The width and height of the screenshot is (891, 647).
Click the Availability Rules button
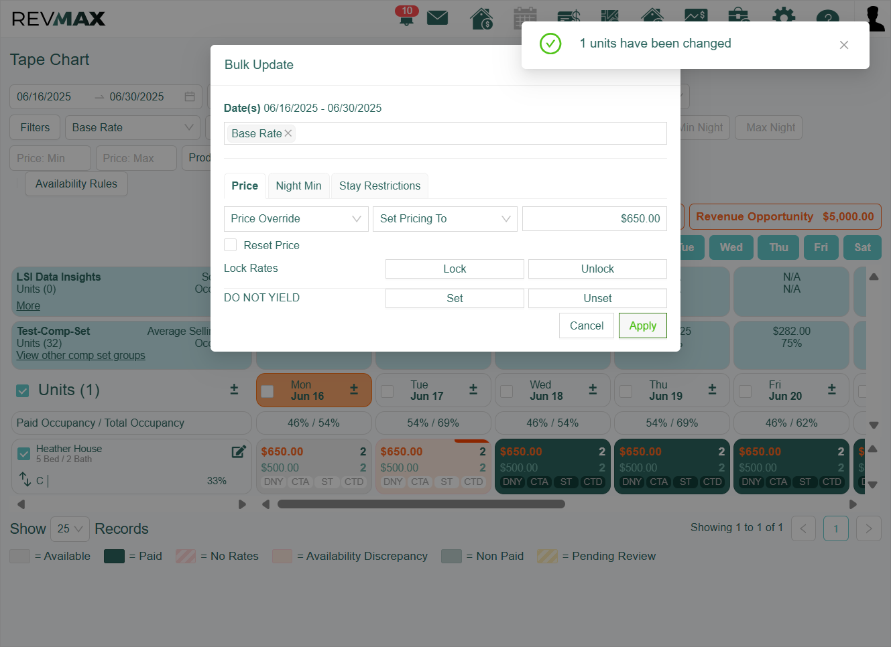[x=76, y=184]
